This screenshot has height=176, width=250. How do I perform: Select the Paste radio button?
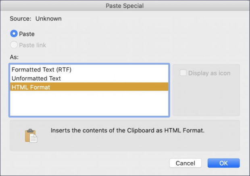14,34
